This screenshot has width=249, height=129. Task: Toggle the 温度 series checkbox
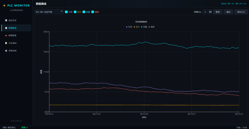[x=92, y=12]
